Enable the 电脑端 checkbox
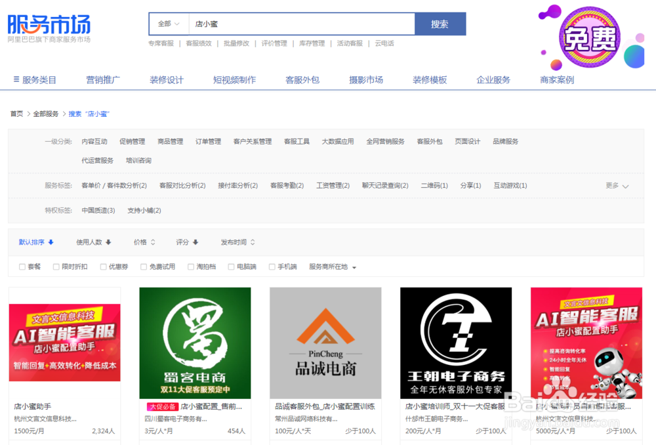Viewport: 656px width, 445px height. tap(231, 266)
